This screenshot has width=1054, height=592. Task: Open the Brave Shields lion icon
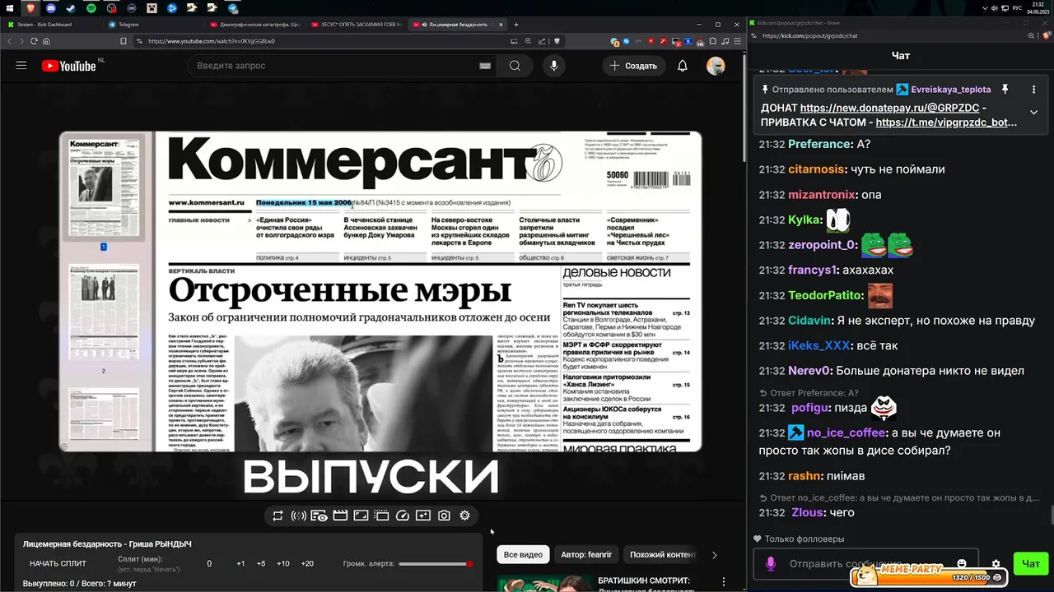557,41
